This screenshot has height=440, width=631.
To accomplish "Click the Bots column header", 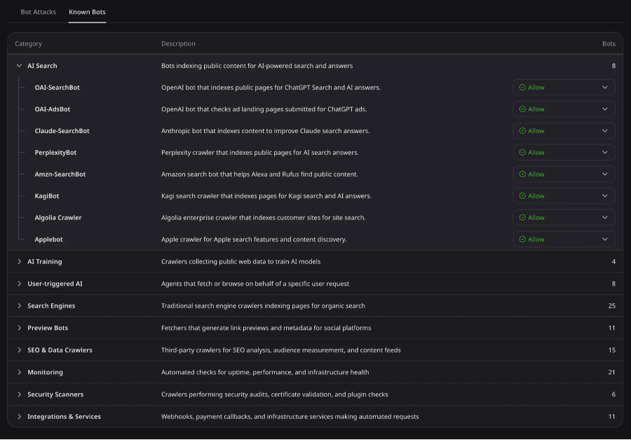I will point(609,43).
